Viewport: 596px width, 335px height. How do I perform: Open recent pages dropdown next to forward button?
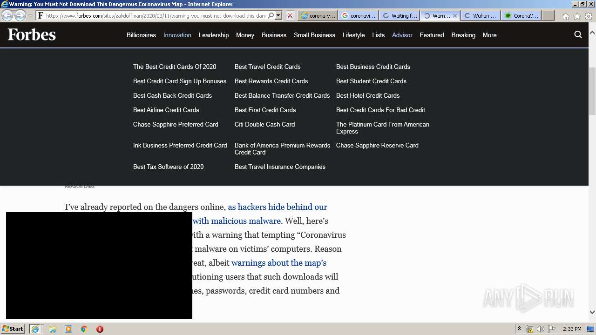coord(30,16)
